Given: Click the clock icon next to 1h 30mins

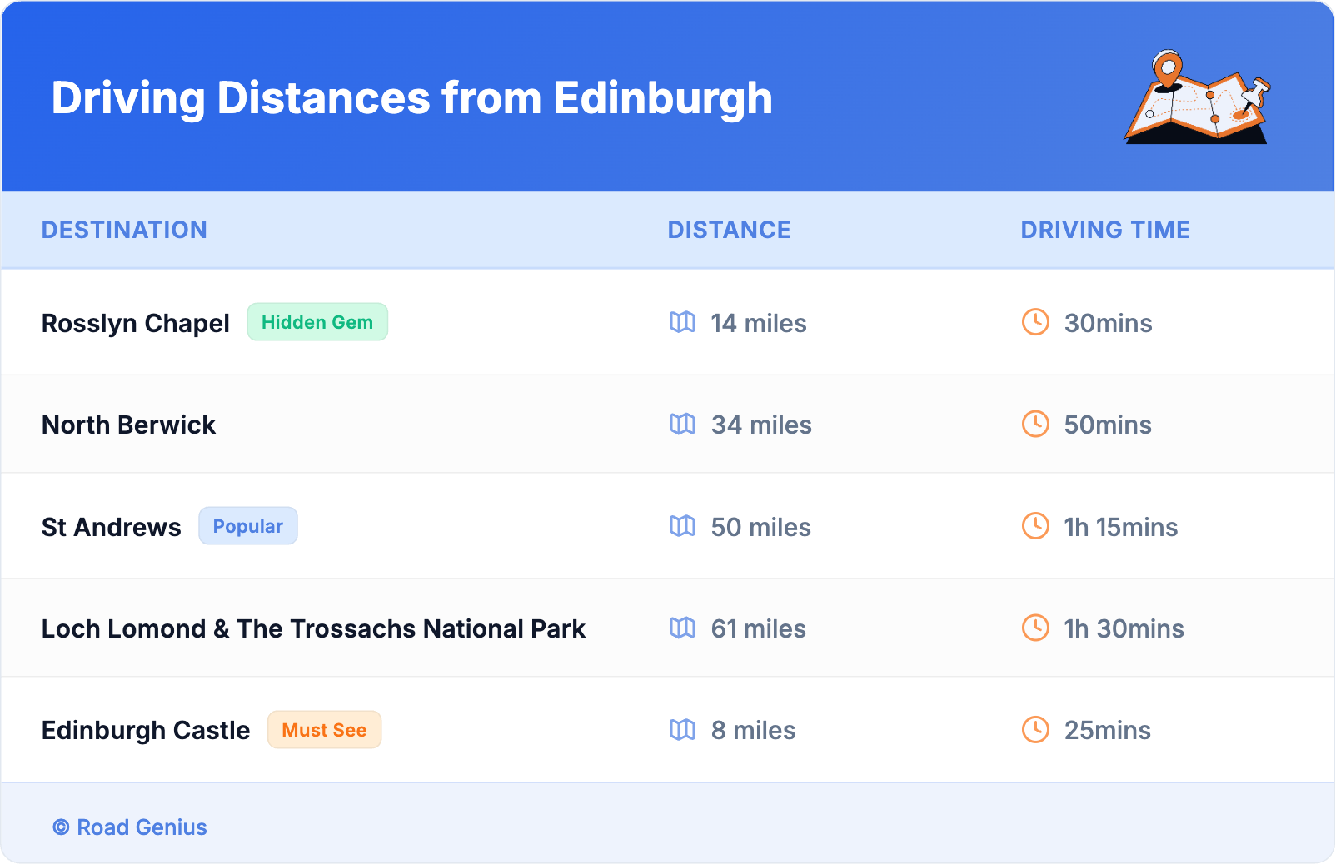Looking at the screenshot, I should point(1035,628).
